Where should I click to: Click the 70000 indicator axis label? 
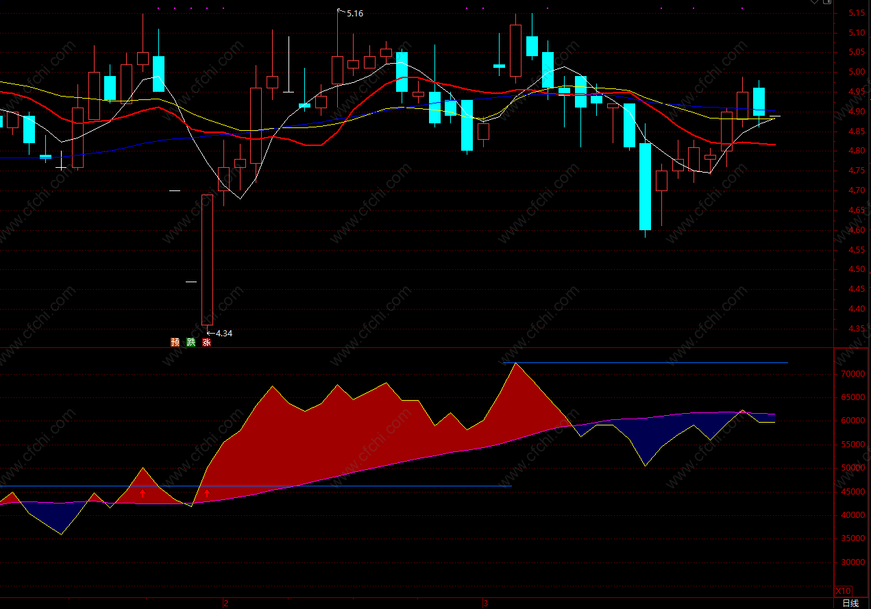[x=853, y=374]
